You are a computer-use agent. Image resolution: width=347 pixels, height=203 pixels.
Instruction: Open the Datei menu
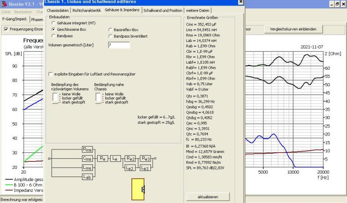(x=7, y=11)
